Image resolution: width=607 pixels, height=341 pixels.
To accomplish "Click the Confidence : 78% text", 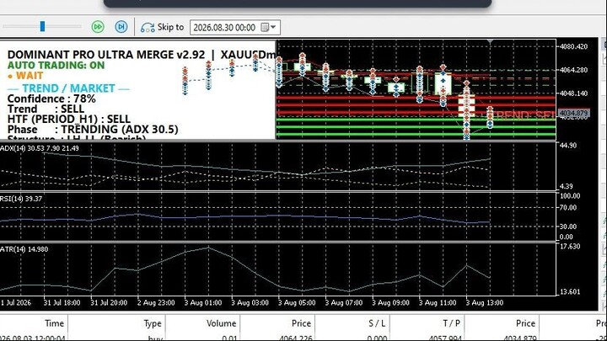I will point(51,99).
